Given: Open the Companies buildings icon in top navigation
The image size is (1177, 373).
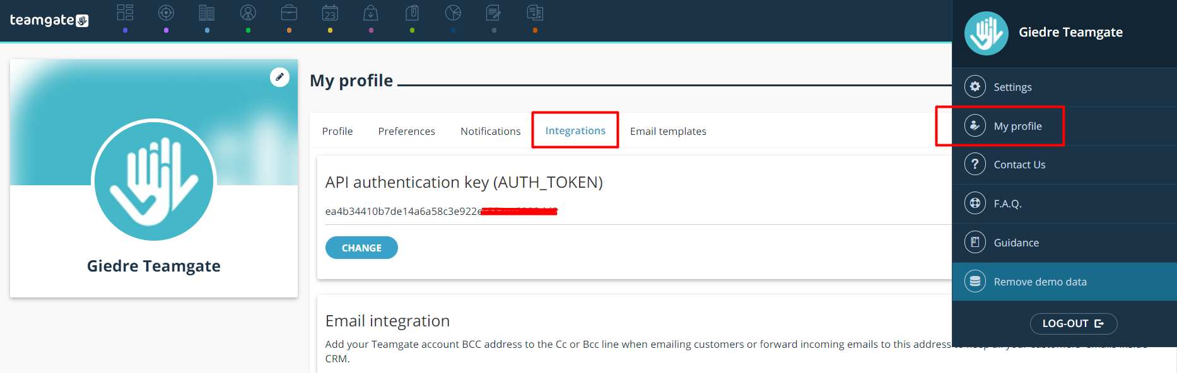Looking at the screenshot, I should pyautogui.click(x=207, y=13).
